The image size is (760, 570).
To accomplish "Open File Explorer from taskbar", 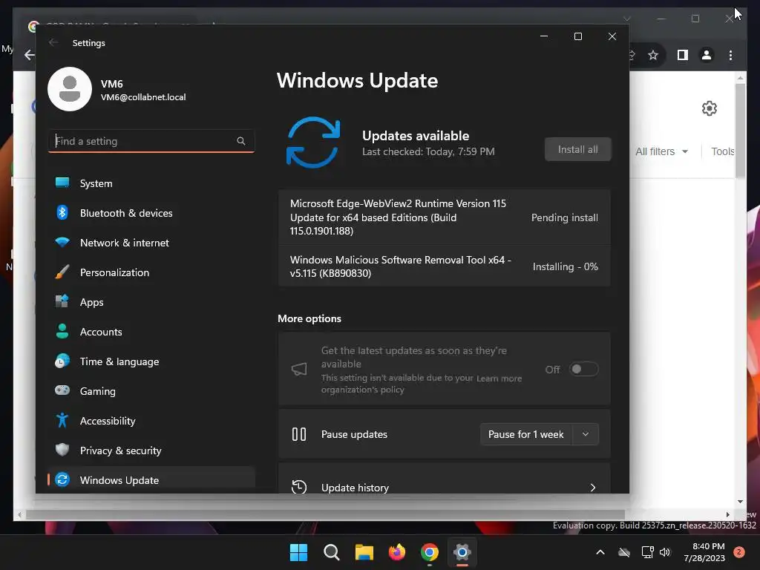I will coord(364,552).
